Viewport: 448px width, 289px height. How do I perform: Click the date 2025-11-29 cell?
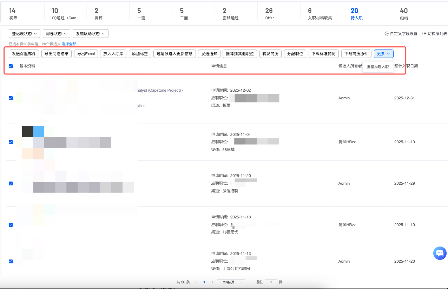[404, 183]
